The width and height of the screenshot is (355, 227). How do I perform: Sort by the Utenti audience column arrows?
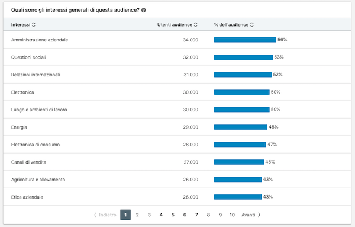click(x=196, y=25)
